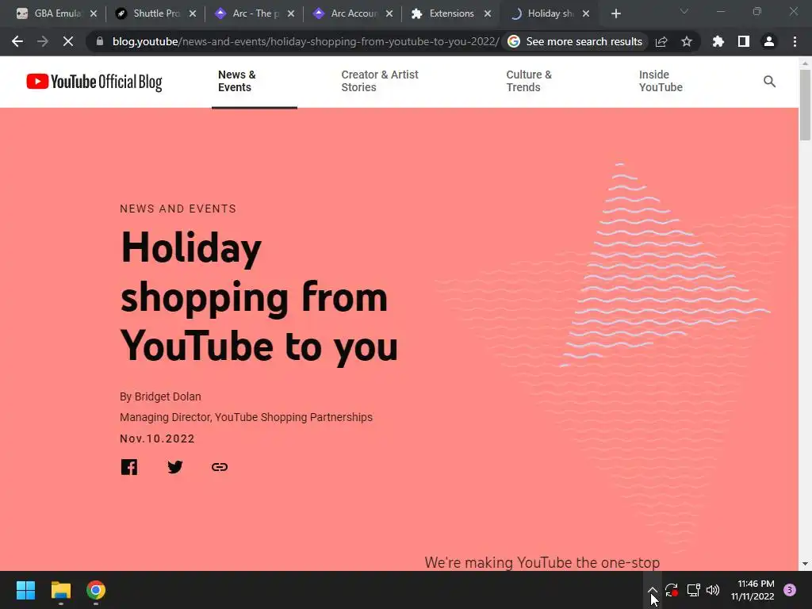Click the address bar URL field
This screenshot has width=812, height=609.
click(305, 41)
